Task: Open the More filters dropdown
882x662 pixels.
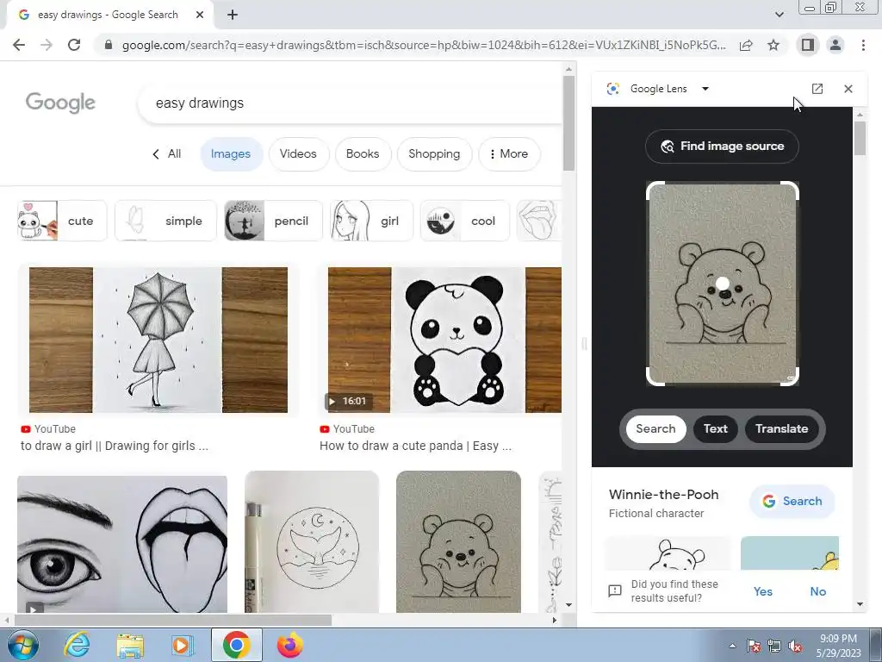Action: pyautogui.click(x=509, y=154)
